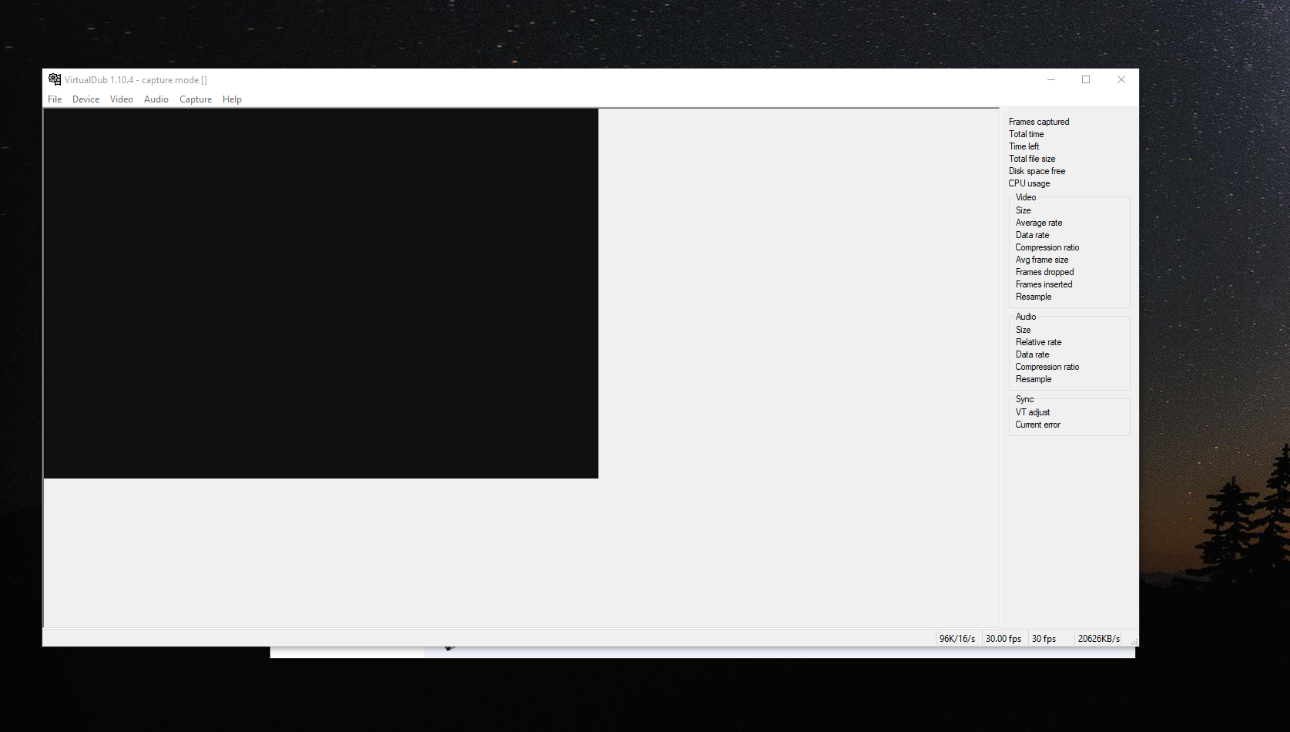The image size is (1290, 732).
Task: Click Size in the Video group
Action: pos(1023,210)
